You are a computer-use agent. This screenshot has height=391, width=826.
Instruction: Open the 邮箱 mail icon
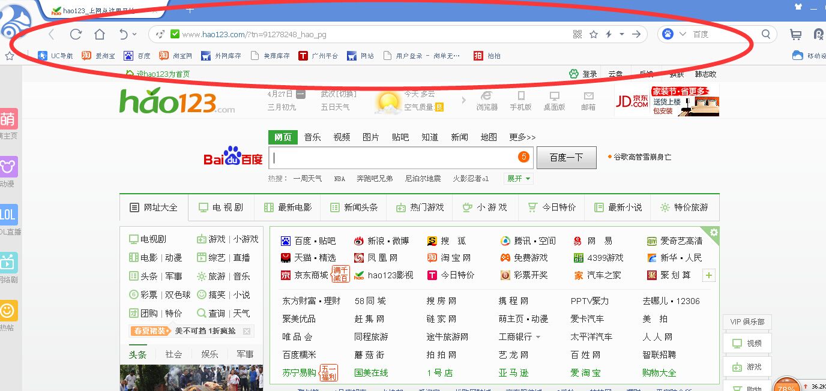(588, 101)
